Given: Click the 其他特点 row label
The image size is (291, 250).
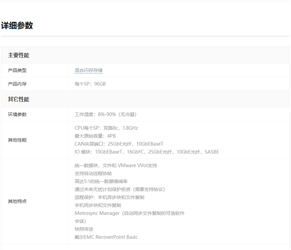Looking at the screenshot, I should click(x=17, y=201).
